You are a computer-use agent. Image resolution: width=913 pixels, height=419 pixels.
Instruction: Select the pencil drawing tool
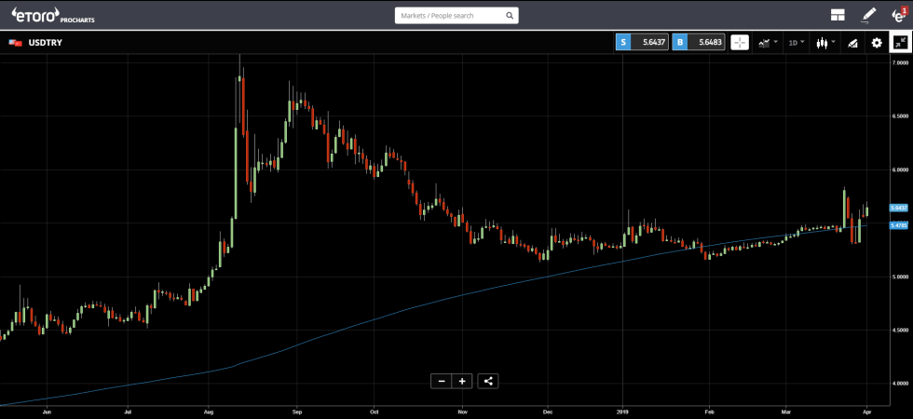pos(868,15)
